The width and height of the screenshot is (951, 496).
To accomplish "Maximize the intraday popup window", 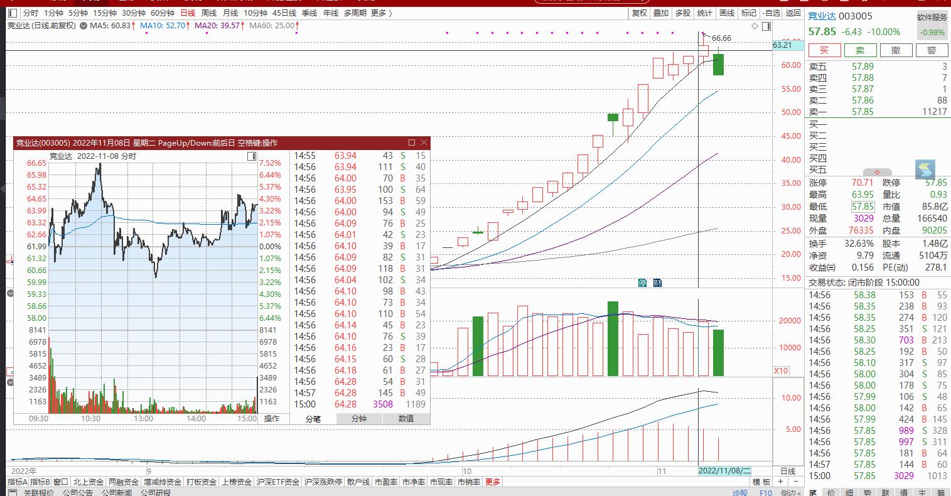I will [x=412, y=143].
